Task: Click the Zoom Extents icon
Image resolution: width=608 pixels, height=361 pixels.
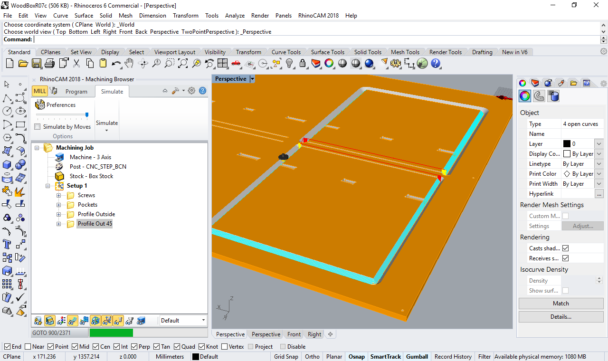Action: pyautogui.click(x=183, y=63)
